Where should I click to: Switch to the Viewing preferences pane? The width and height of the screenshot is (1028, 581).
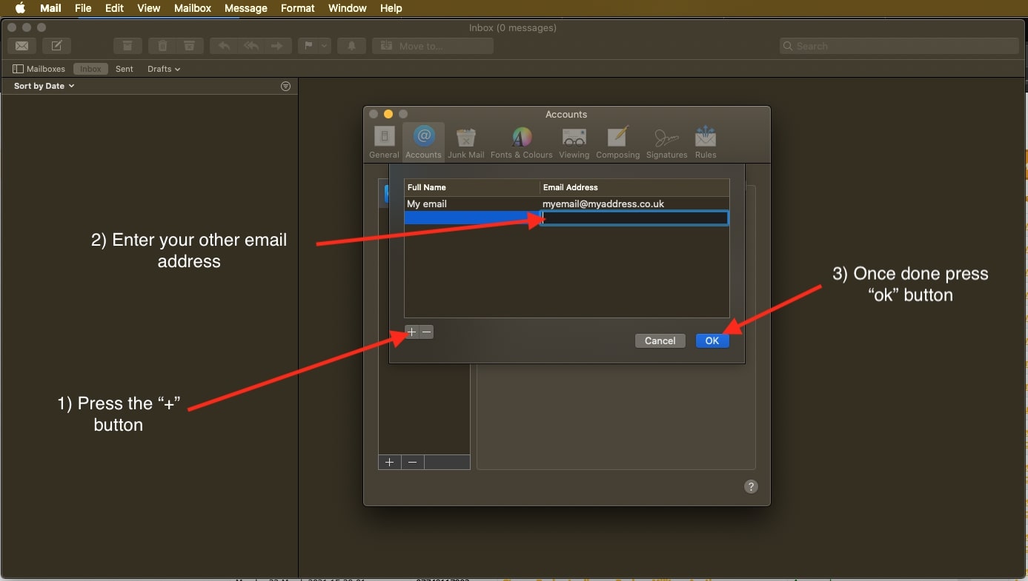[x=574, y=141]
